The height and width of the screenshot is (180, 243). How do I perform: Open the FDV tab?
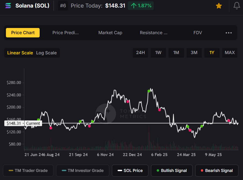[x=198, y=33]
